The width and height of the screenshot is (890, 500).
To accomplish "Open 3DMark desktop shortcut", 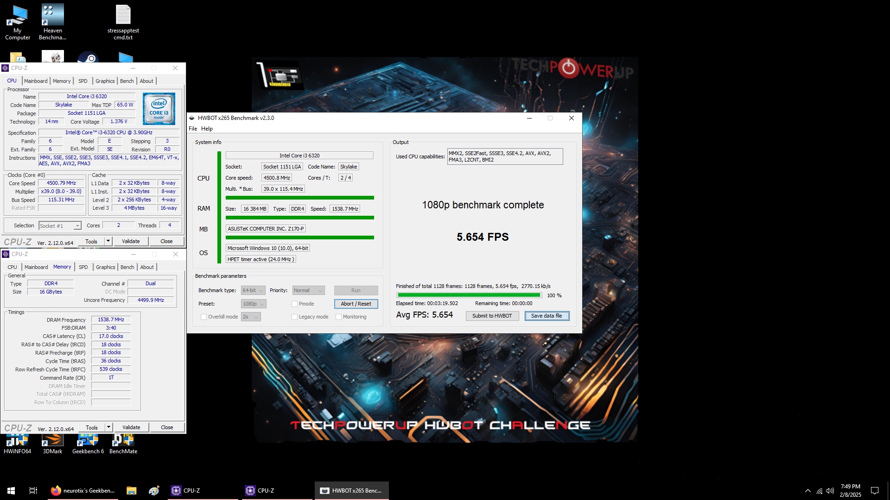I will [x=52, y=444].
